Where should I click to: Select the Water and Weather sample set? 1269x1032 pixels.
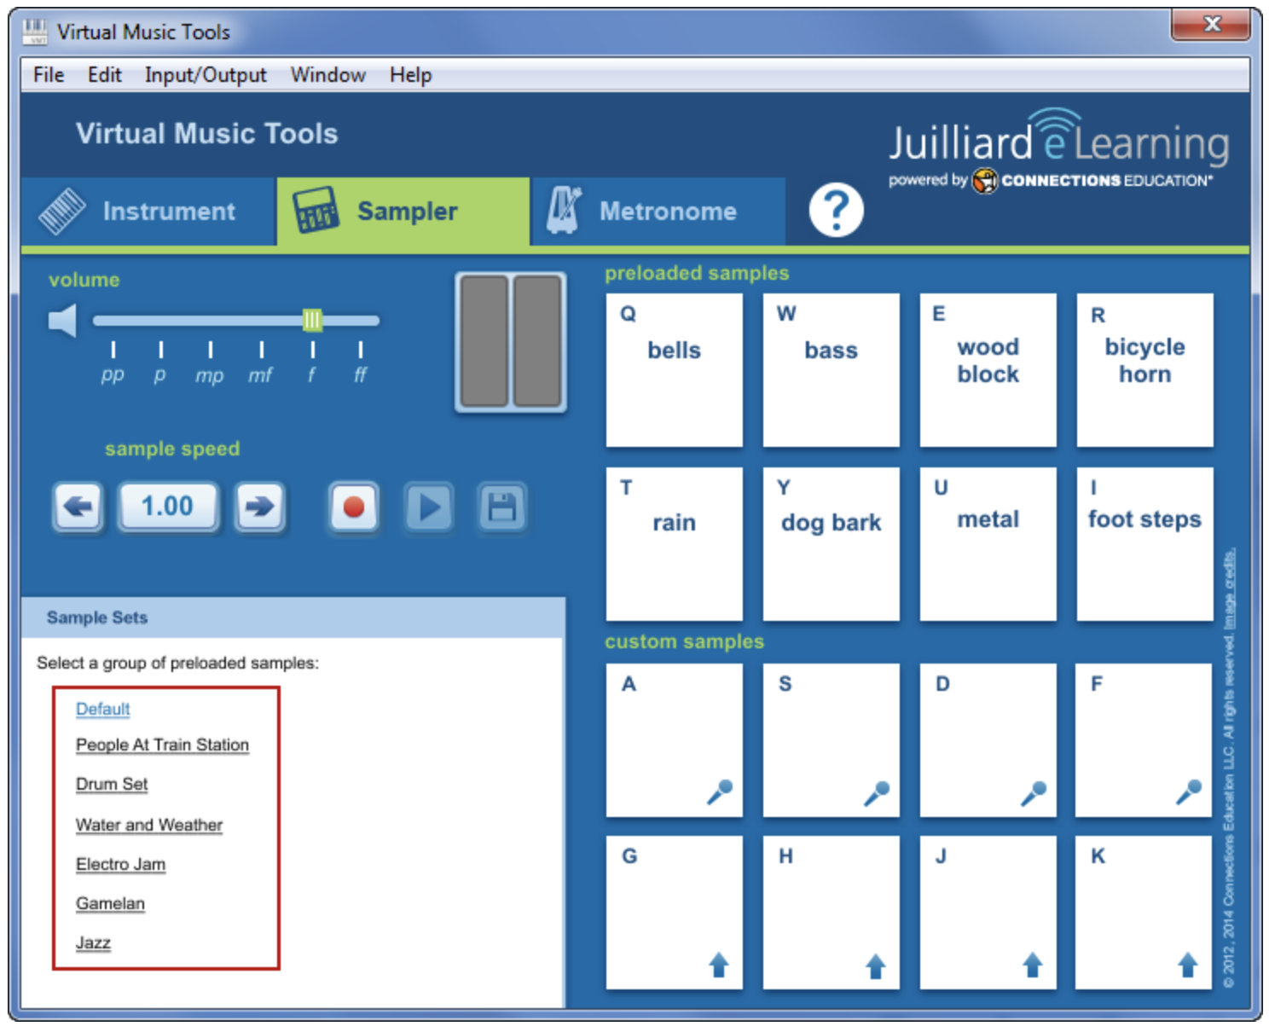[x=149, y=825]
